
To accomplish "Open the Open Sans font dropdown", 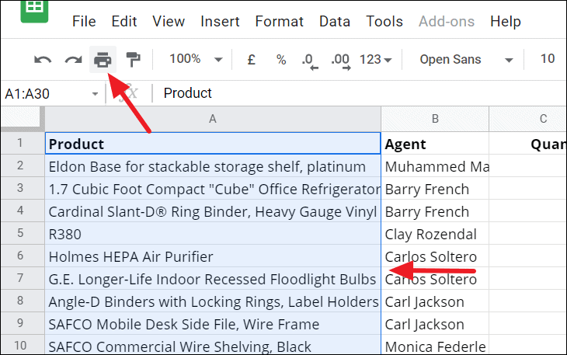I will [466, 60].
